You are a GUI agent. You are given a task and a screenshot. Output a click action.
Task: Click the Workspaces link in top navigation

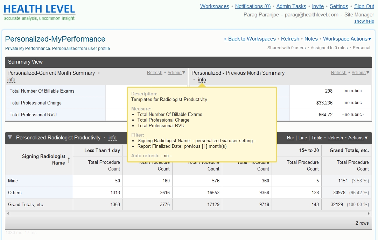215,6
